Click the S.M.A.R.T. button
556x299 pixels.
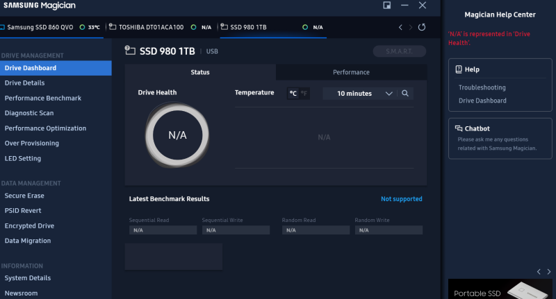(399, 51)
